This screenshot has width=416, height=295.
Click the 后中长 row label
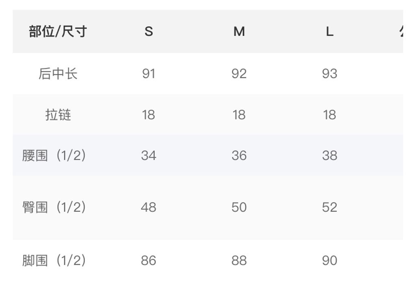click(x=58, y=74)
